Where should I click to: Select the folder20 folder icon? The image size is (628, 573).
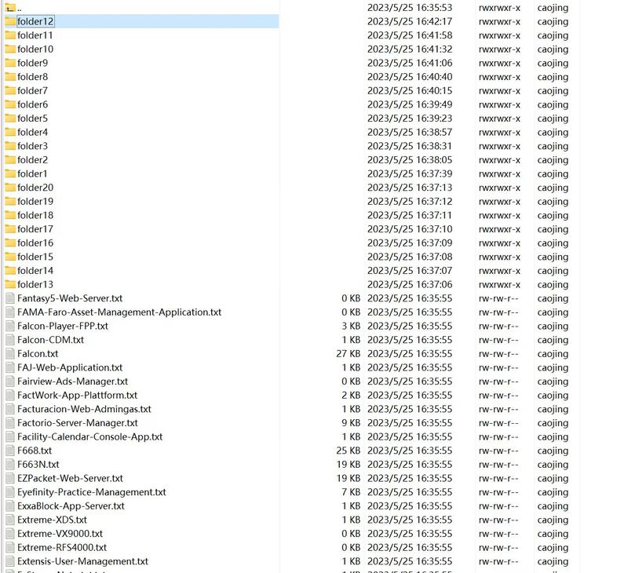click(x=10, y=188)
